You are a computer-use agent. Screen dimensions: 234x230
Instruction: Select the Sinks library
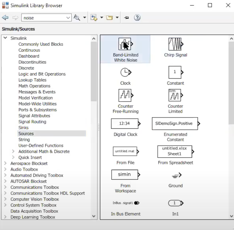[x=24, y=128]
